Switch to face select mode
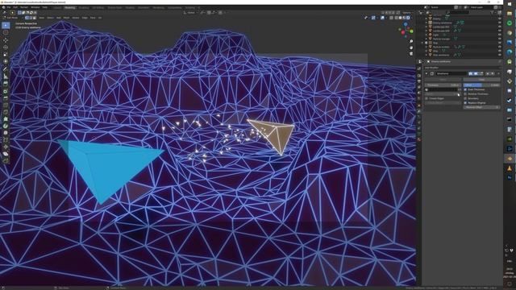Image resolution: width=516 pixels, height=290 pixels. pyautogui.click(x=35, y=18)
